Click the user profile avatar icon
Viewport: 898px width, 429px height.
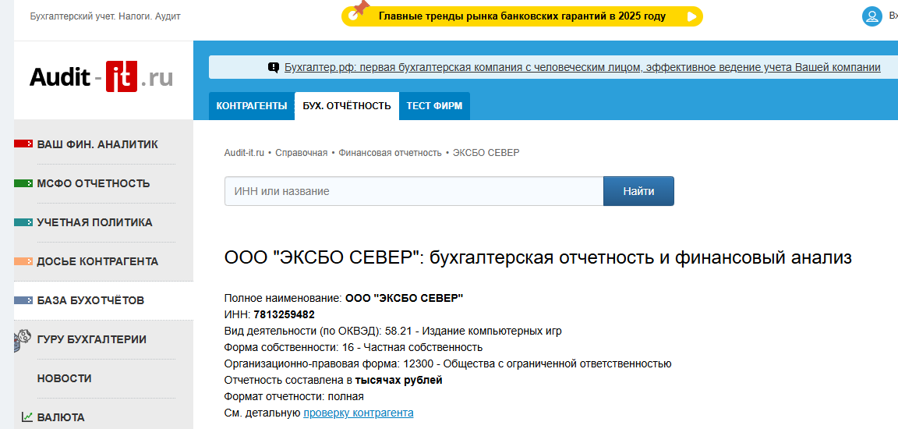(871, 16)
